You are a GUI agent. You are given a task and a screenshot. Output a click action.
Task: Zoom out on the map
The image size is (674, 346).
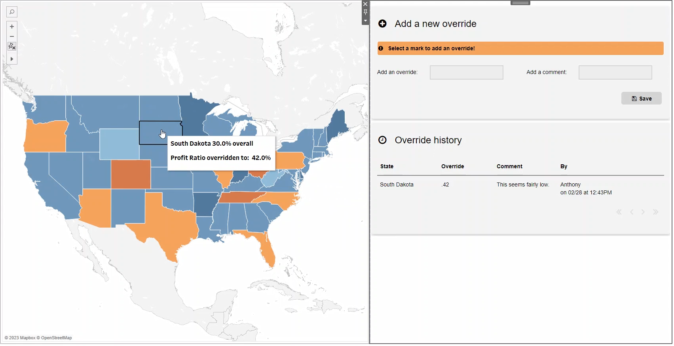click(12, 36)
